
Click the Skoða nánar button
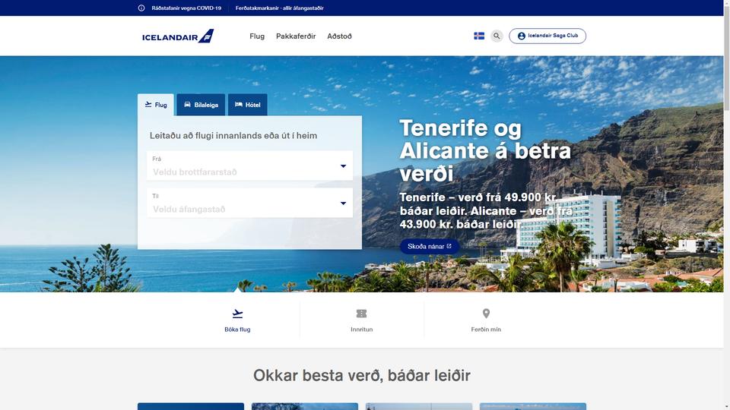429,246
